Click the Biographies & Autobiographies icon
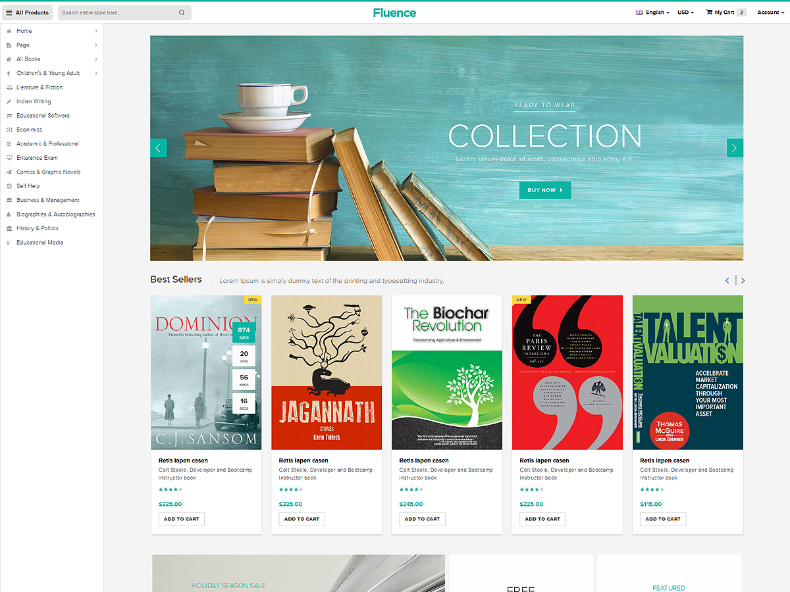Screen dimensions: 790x592 pos(9,214)
